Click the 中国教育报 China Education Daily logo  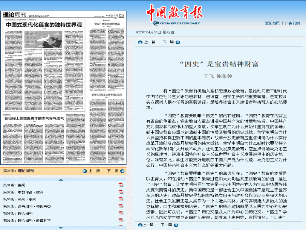[175, 15]
